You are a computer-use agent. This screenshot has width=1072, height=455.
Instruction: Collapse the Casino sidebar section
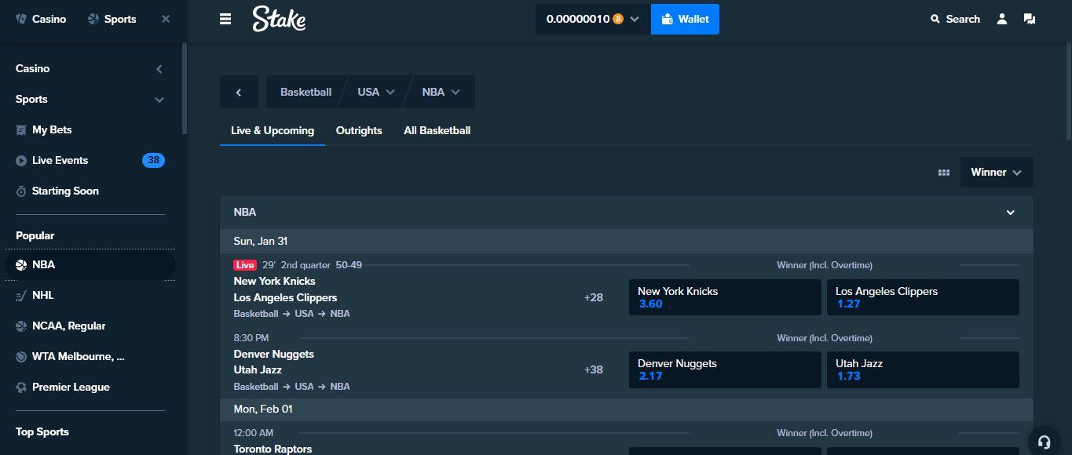click(159, 69)
